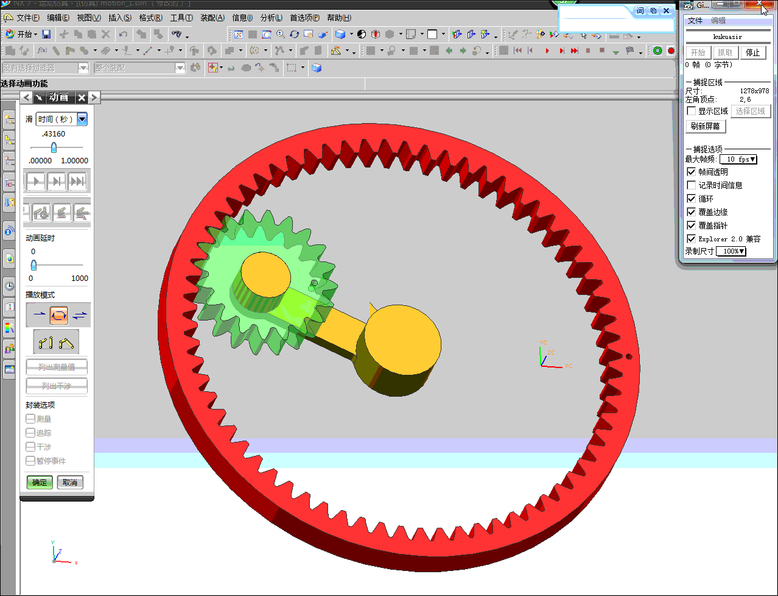The height and width of the screenshot is (596, 778).
Task: Click blue cube icon in selection bar
Action: (316, 68)
